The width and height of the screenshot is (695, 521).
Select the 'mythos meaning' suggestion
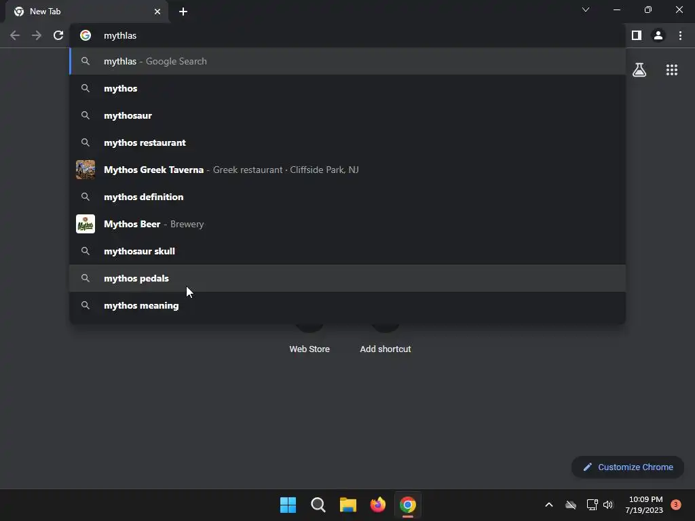347,305
